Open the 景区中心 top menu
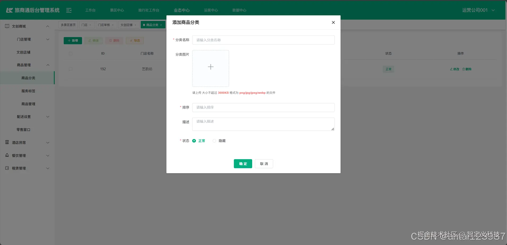The image size is (507, 245). (x=117, y=10)
